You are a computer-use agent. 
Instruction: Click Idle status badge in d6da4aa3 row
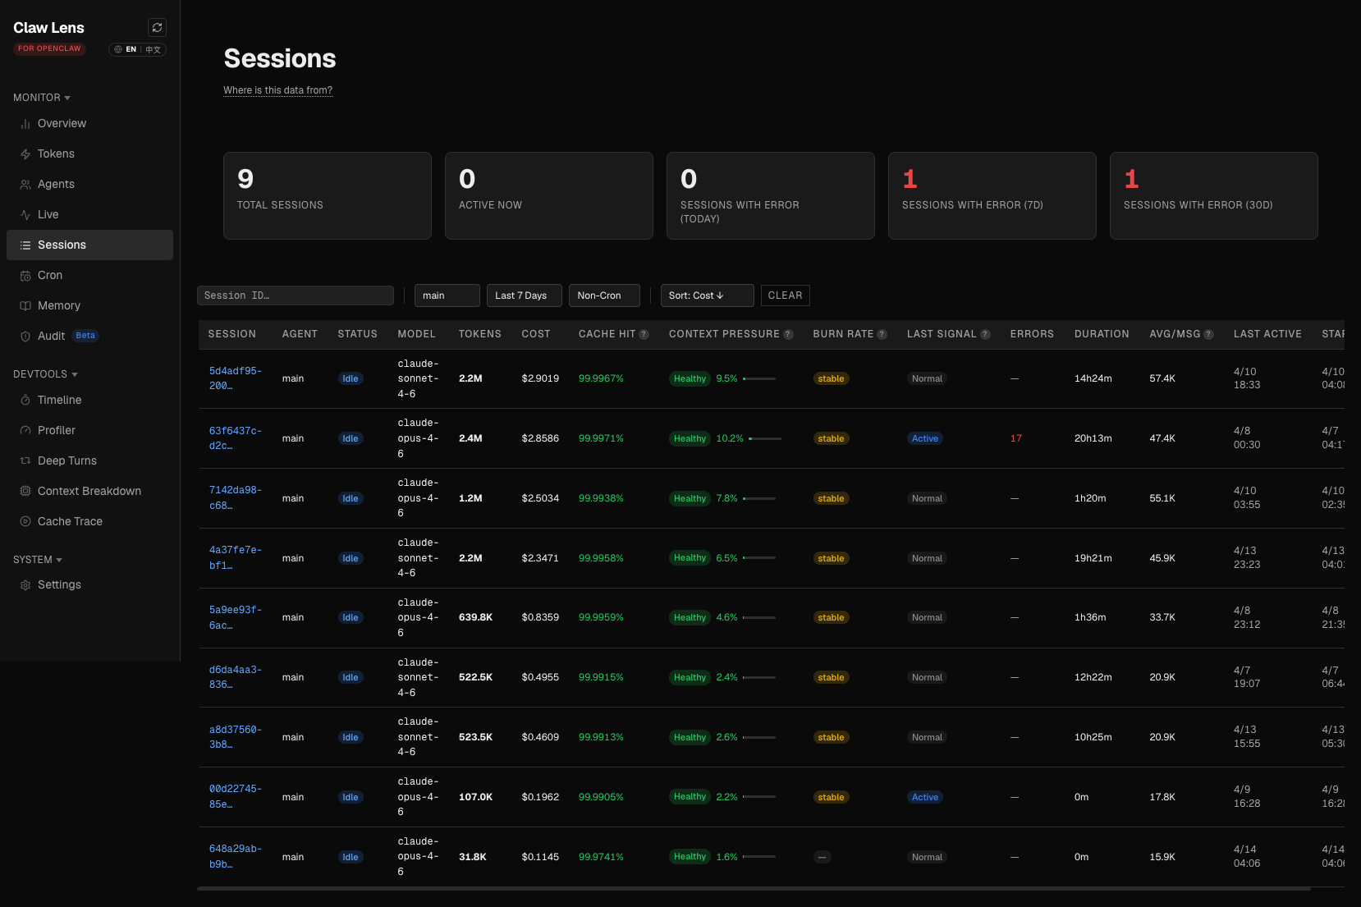point(351,678)
